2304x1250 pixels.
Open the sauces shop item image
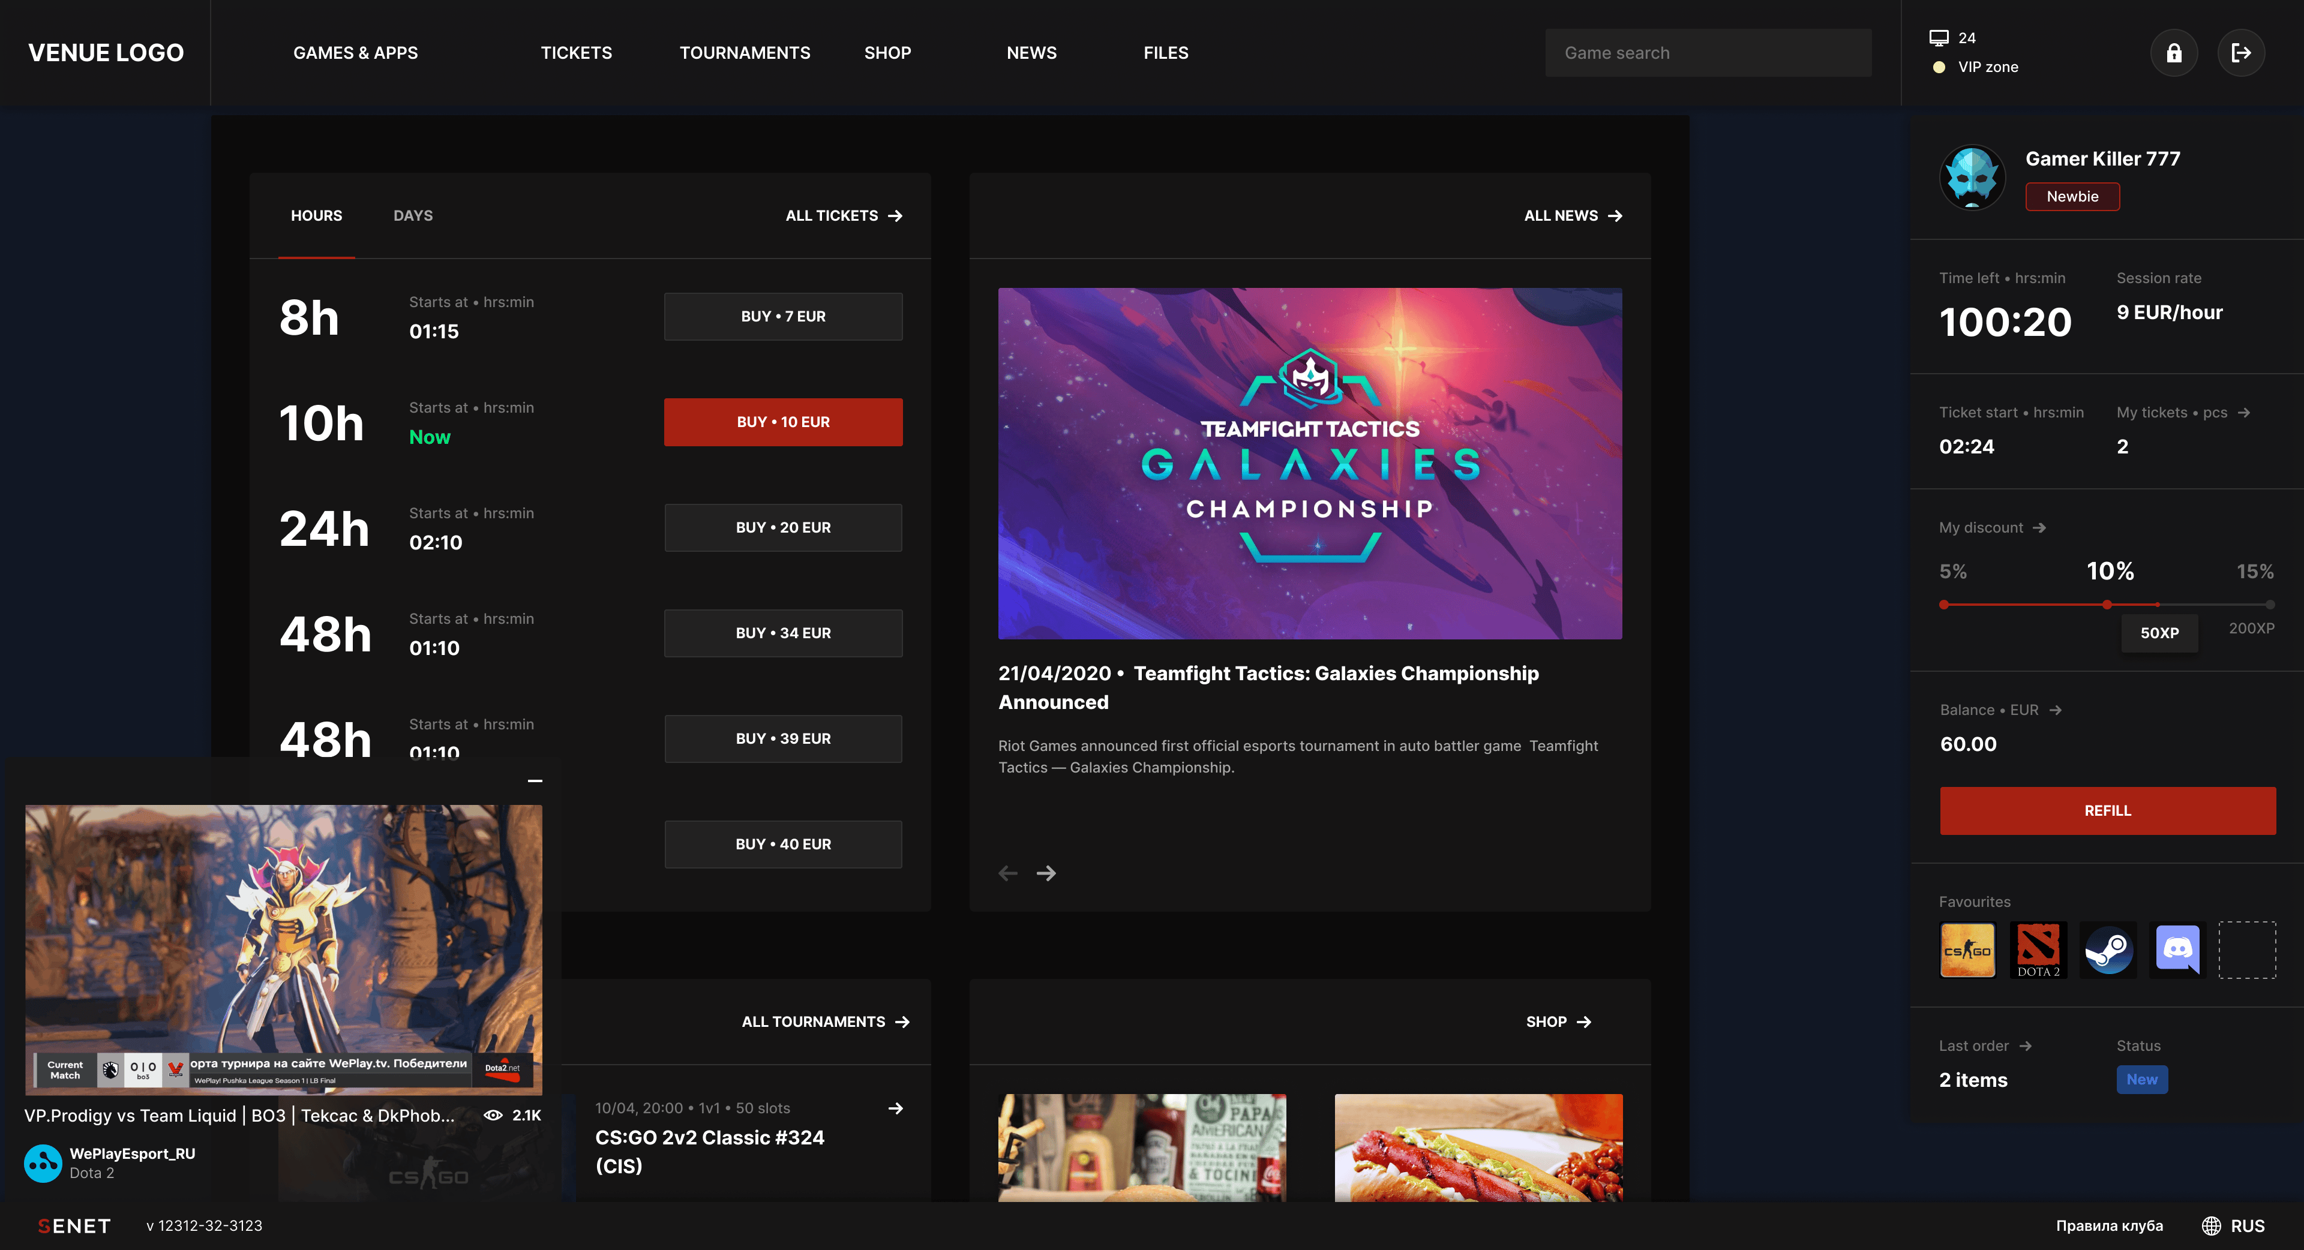click(x=1141, y=1147)
